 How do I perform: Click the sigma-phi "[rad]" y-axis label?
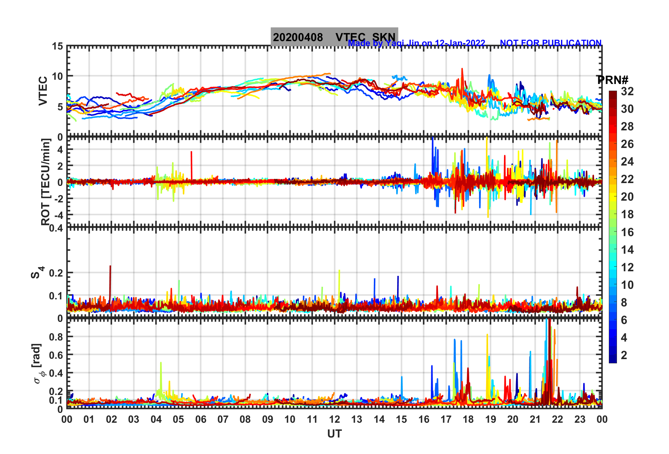pyautogui.click(x=37, y=363)
